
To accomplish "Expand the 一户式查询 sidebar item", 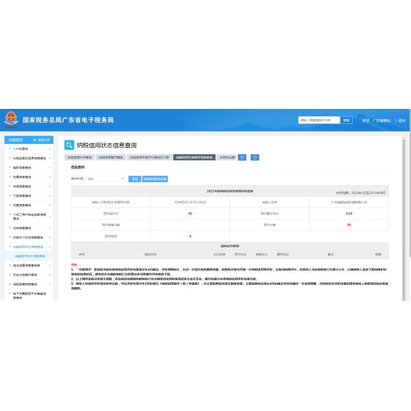I will (x=49, y=148).
